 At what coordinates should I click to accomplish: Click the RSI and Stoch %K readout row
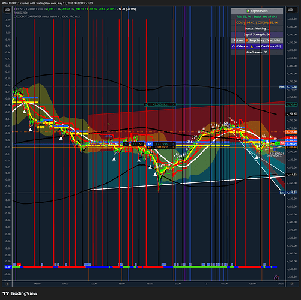coord(257,17)
